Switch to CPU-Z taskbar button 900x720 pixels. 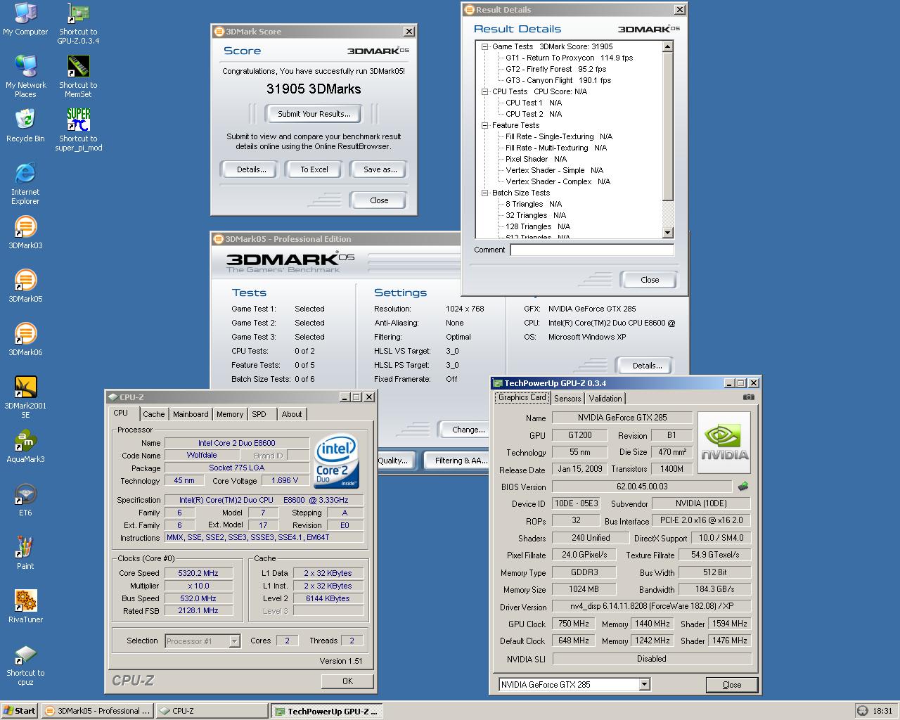pyautogui.click(x=212, y=711)
